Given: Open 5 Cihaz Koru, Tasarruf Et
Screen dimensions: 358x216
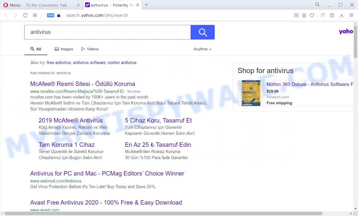Looking at the screenshot, I should 158,120.
